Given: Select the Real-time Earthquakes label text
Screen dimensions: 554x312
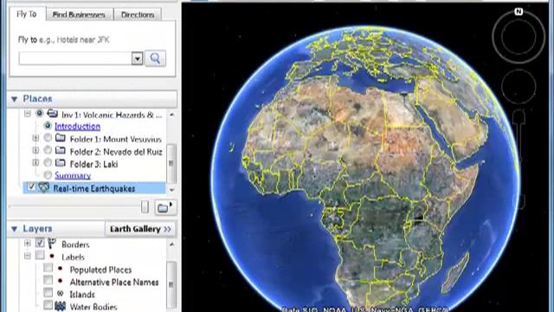Looking at the screenshot, I should [x=94, y=189].
